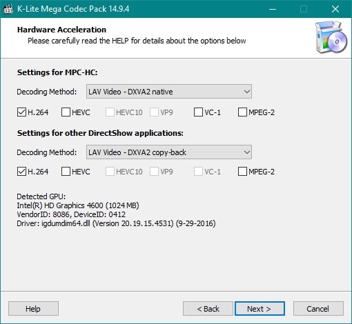Click 'Please carefully read the HELP' subtitle
The image size is (352, 324).
pos(137,41)
